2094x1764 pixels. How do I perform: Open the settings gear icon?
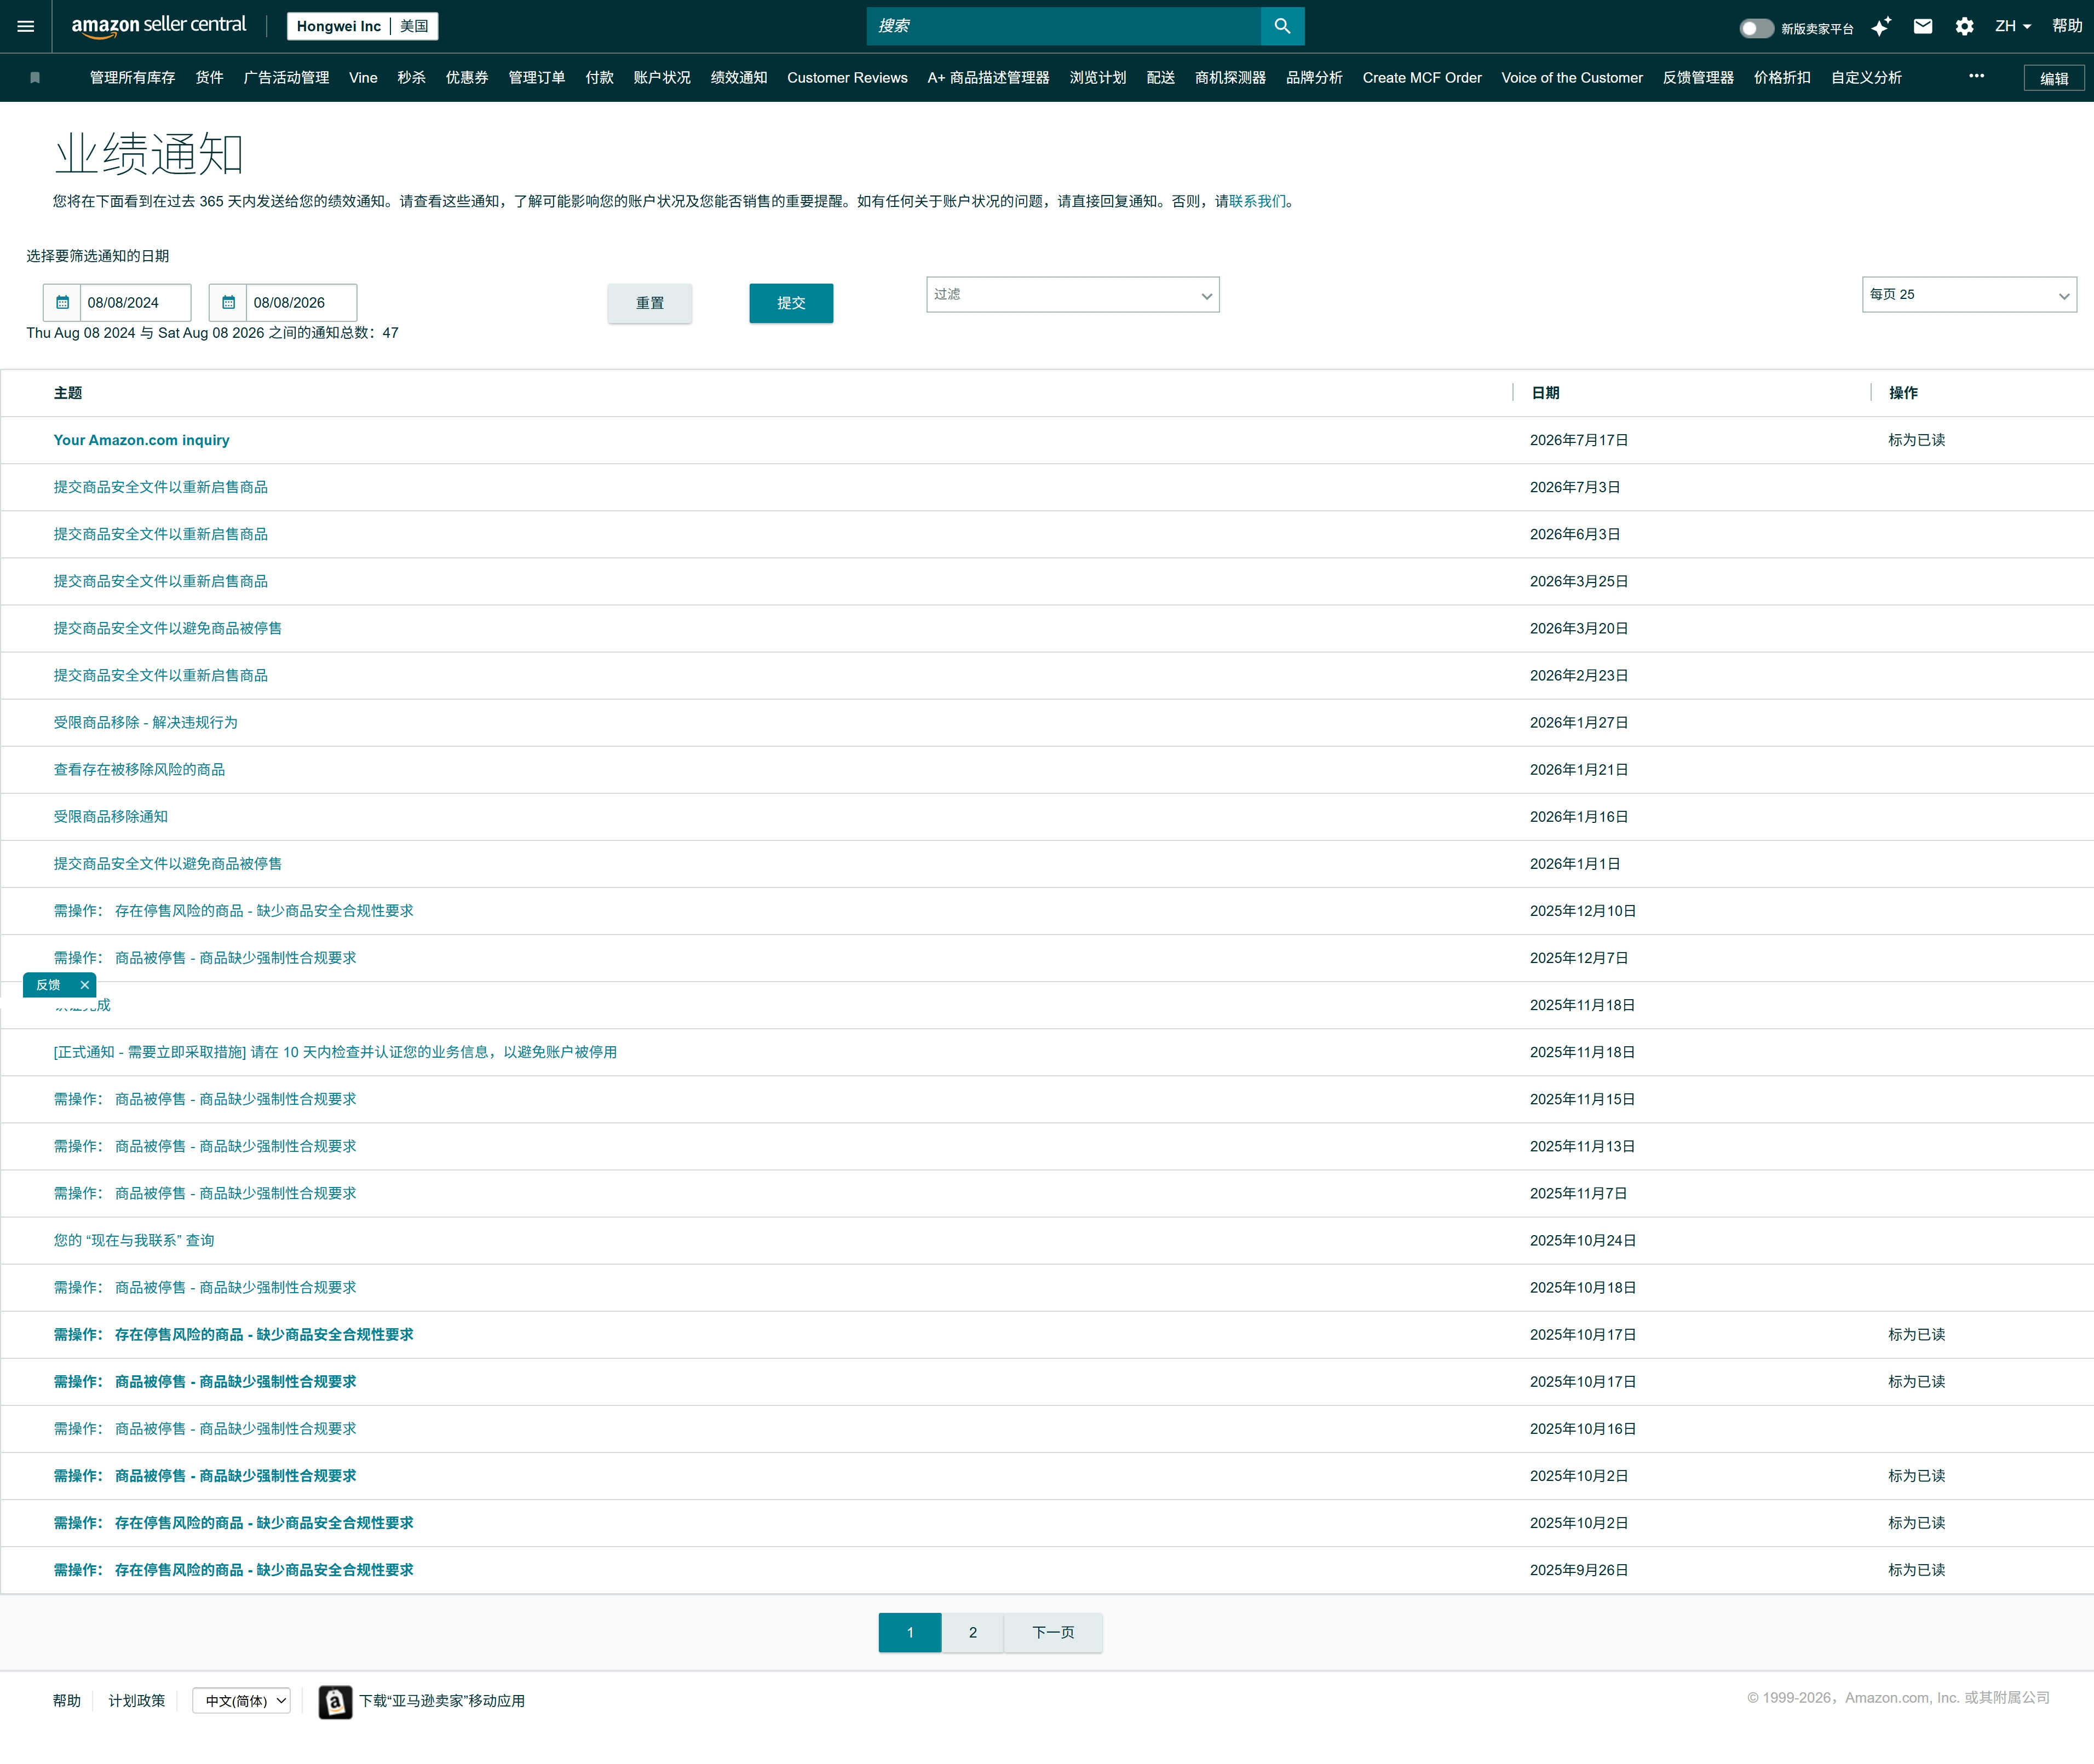(1965, 27)
